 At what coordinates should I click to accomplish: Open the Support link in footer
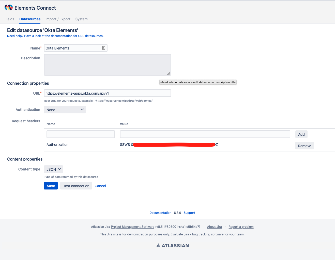tap(189, 213)
